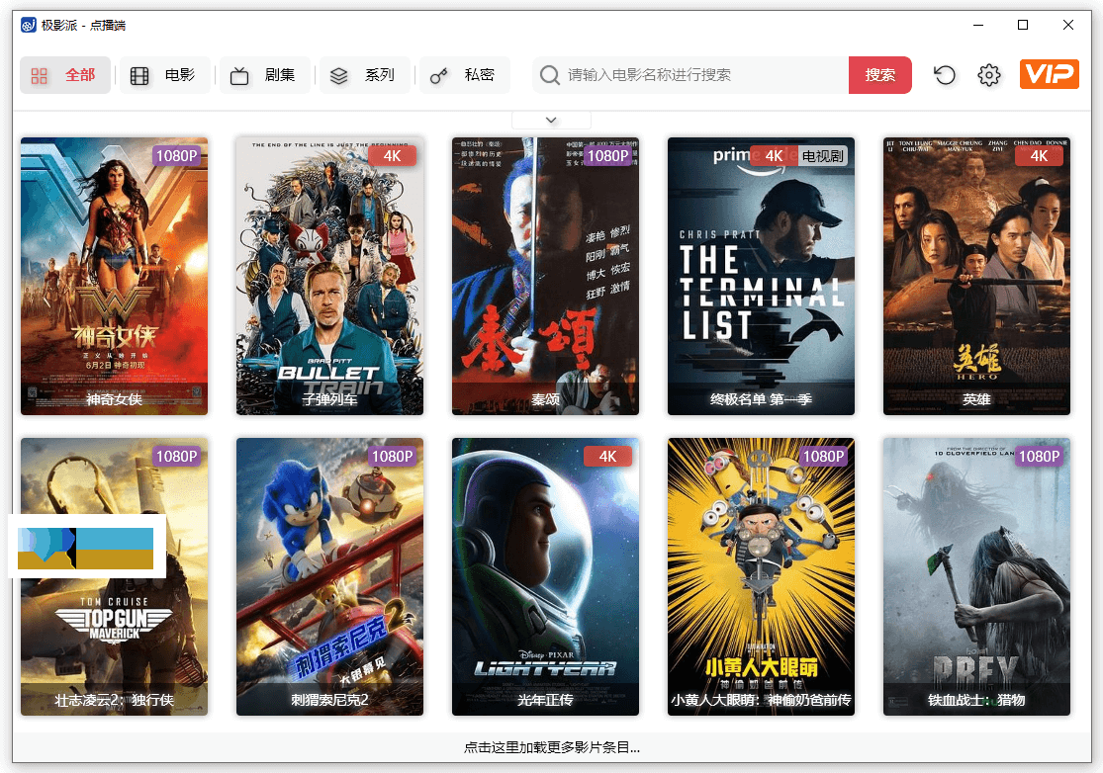The image size is (1103, 773).
Task: Open settings with the gear icon
Action: tap(989, 75)
